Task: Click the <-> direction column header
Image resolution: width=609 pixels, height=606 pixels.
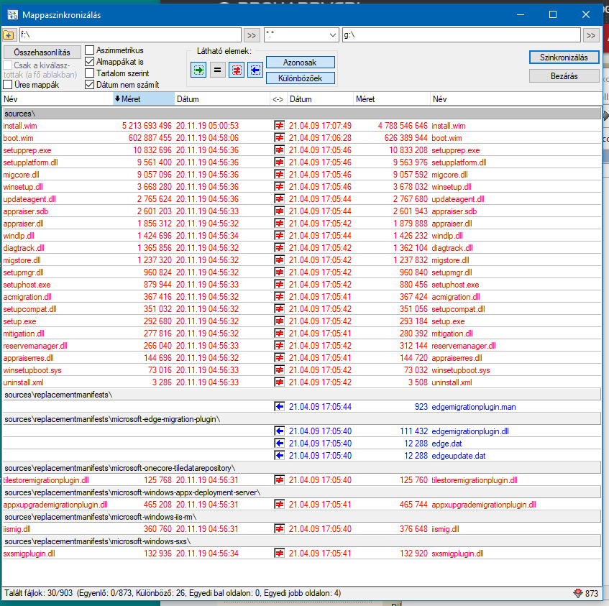Action: pyautogui.click(x=278, y=99)
